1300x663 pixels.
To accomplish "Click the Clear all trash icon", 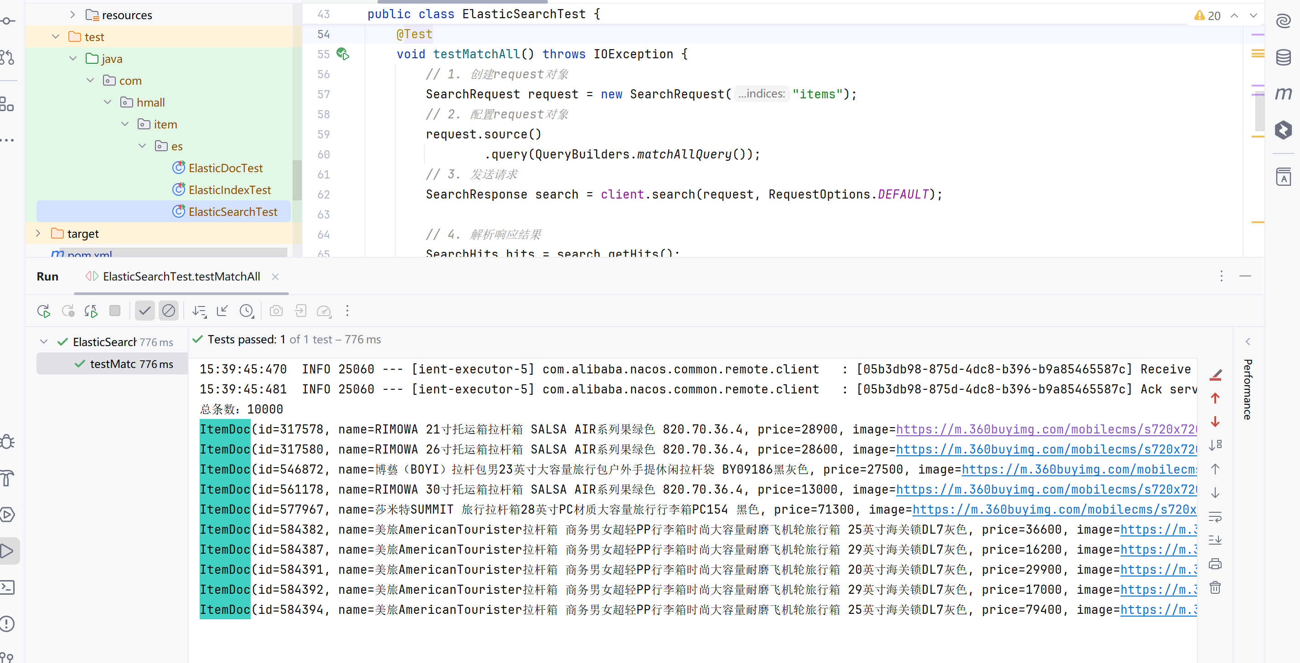I will click(x=1215, y=587).
